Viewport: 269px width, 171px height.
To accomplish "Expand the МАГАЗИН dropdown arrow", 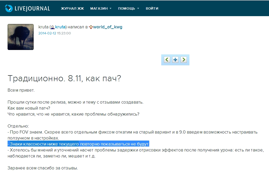I will pos(110,8).
